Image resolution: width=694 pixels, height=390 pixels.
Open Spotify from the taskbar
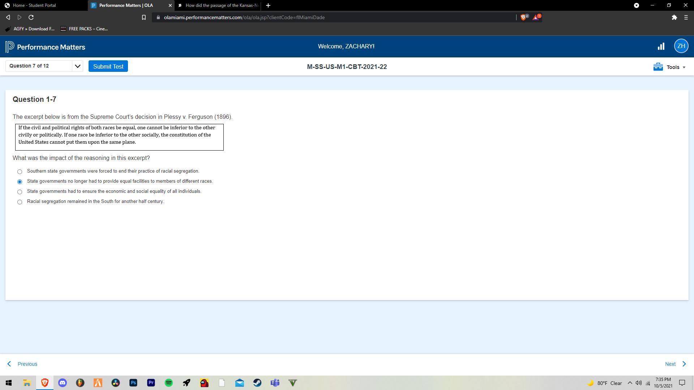pos(169,383)
